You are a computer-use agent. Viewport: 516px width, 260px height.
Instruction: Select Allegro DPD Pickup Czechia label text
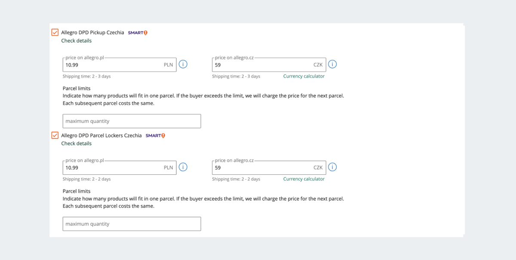pos(92,33)
